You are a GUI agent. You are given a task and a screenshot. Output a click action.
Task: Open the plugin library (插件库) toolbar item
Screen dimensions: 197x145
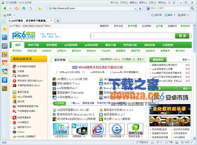(156, 15)
